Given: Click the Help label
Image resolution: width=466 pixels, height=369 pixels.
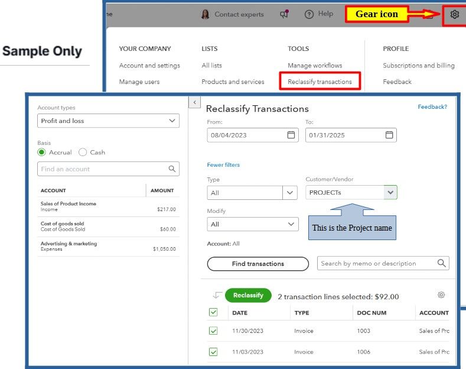Looking at the screenshot, I should [x=325, y=14].
